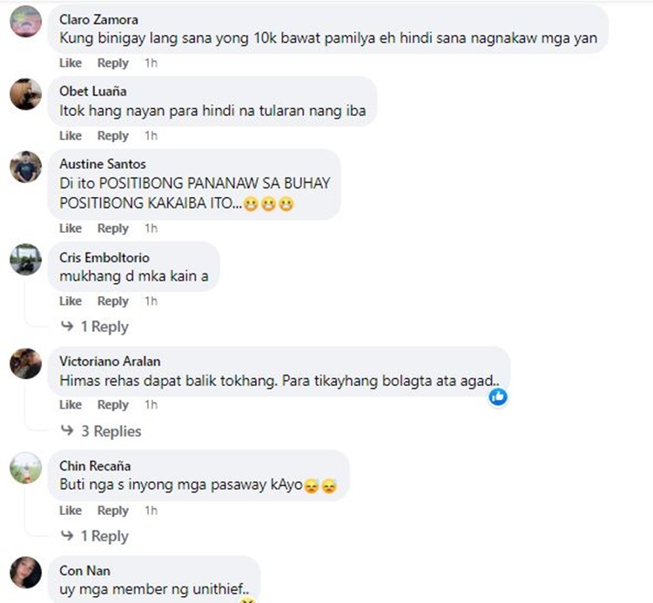Screen dimensions: 653x603
Task: Reply to Obet Luaña's comment
Action: click(x=113, y=136)
